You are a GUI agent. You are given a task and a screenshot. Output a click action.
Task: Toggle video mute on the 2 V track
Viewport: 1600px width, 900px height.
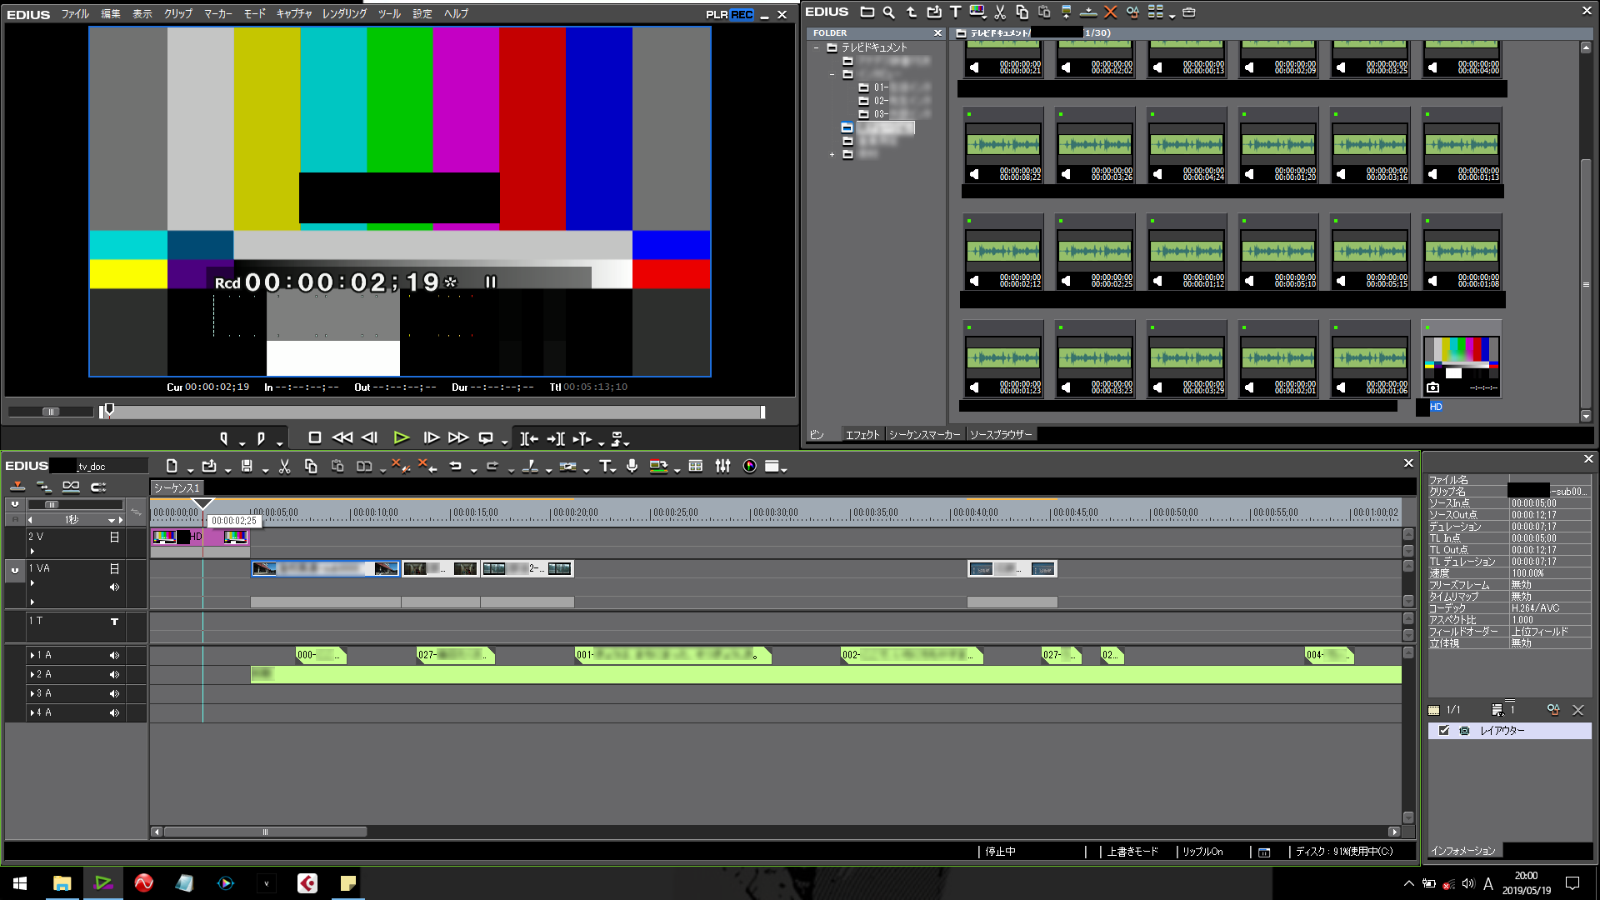(114, 537)
